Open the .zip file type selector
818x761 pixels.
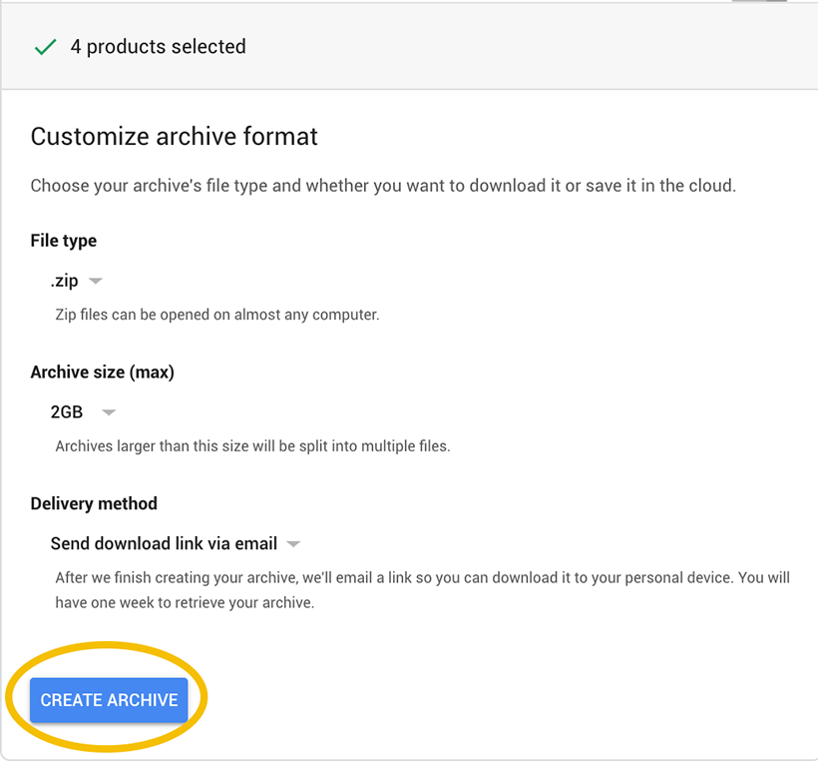65,281
